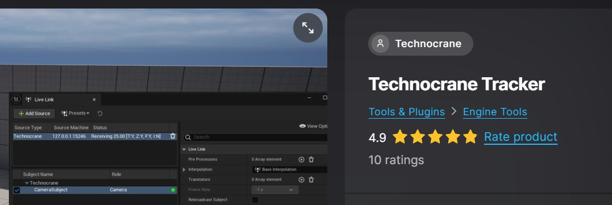
Task: Open the Frame Rate dropdown
Action: click(275, 190)
